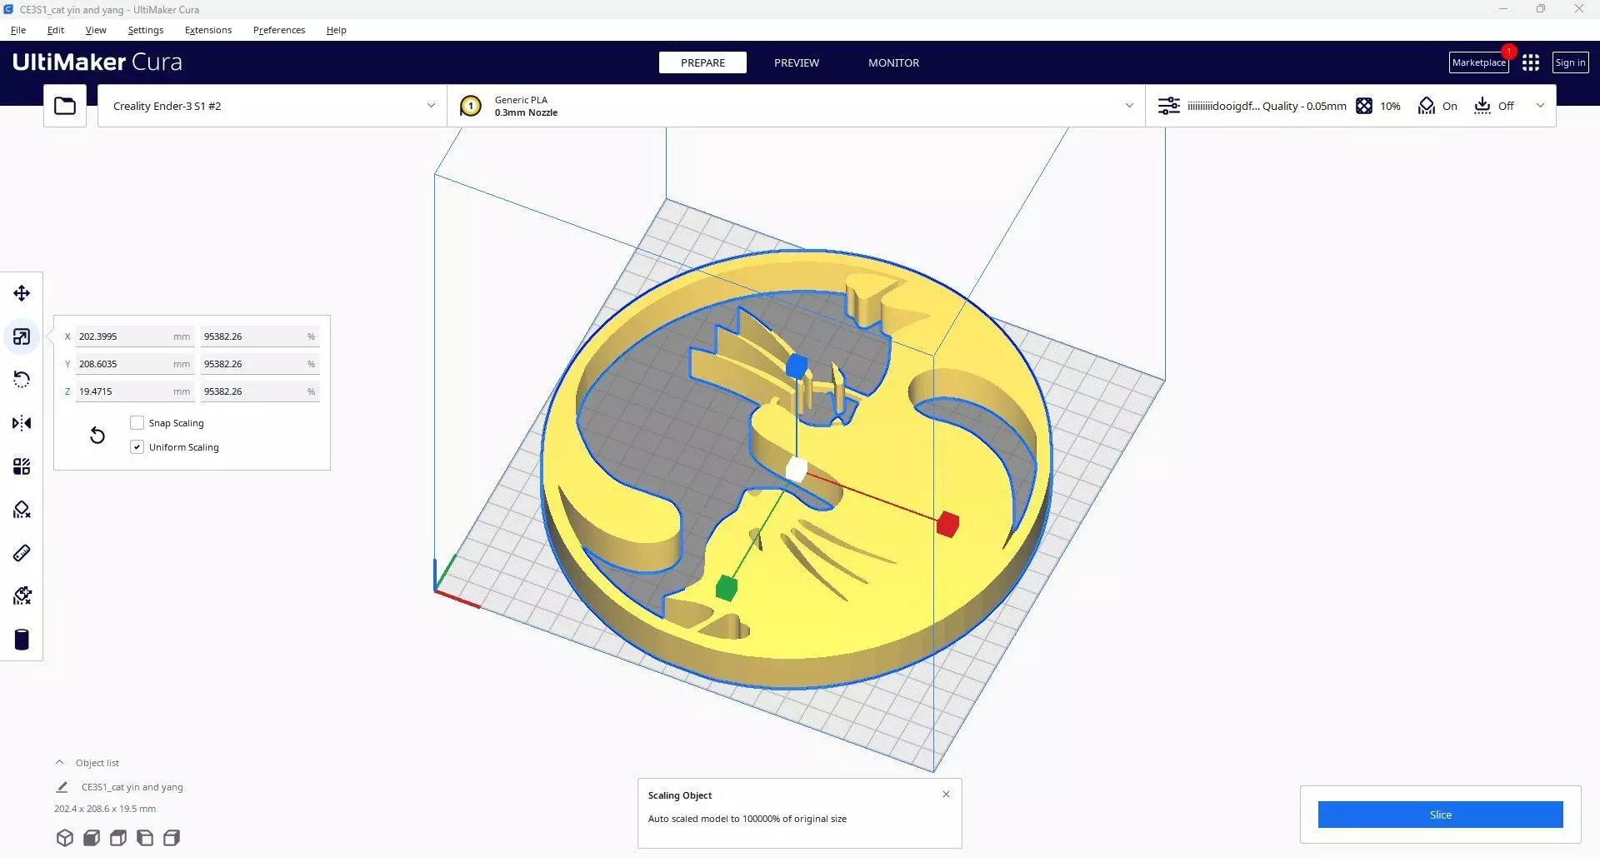Click the X scale percent field
Image resolution: width=1600 pixels, height=857 pixels.
pos(259,336)
